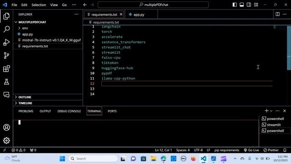
Task: Click the multiplePDFchat command center search box
Action: pos(153,5)
